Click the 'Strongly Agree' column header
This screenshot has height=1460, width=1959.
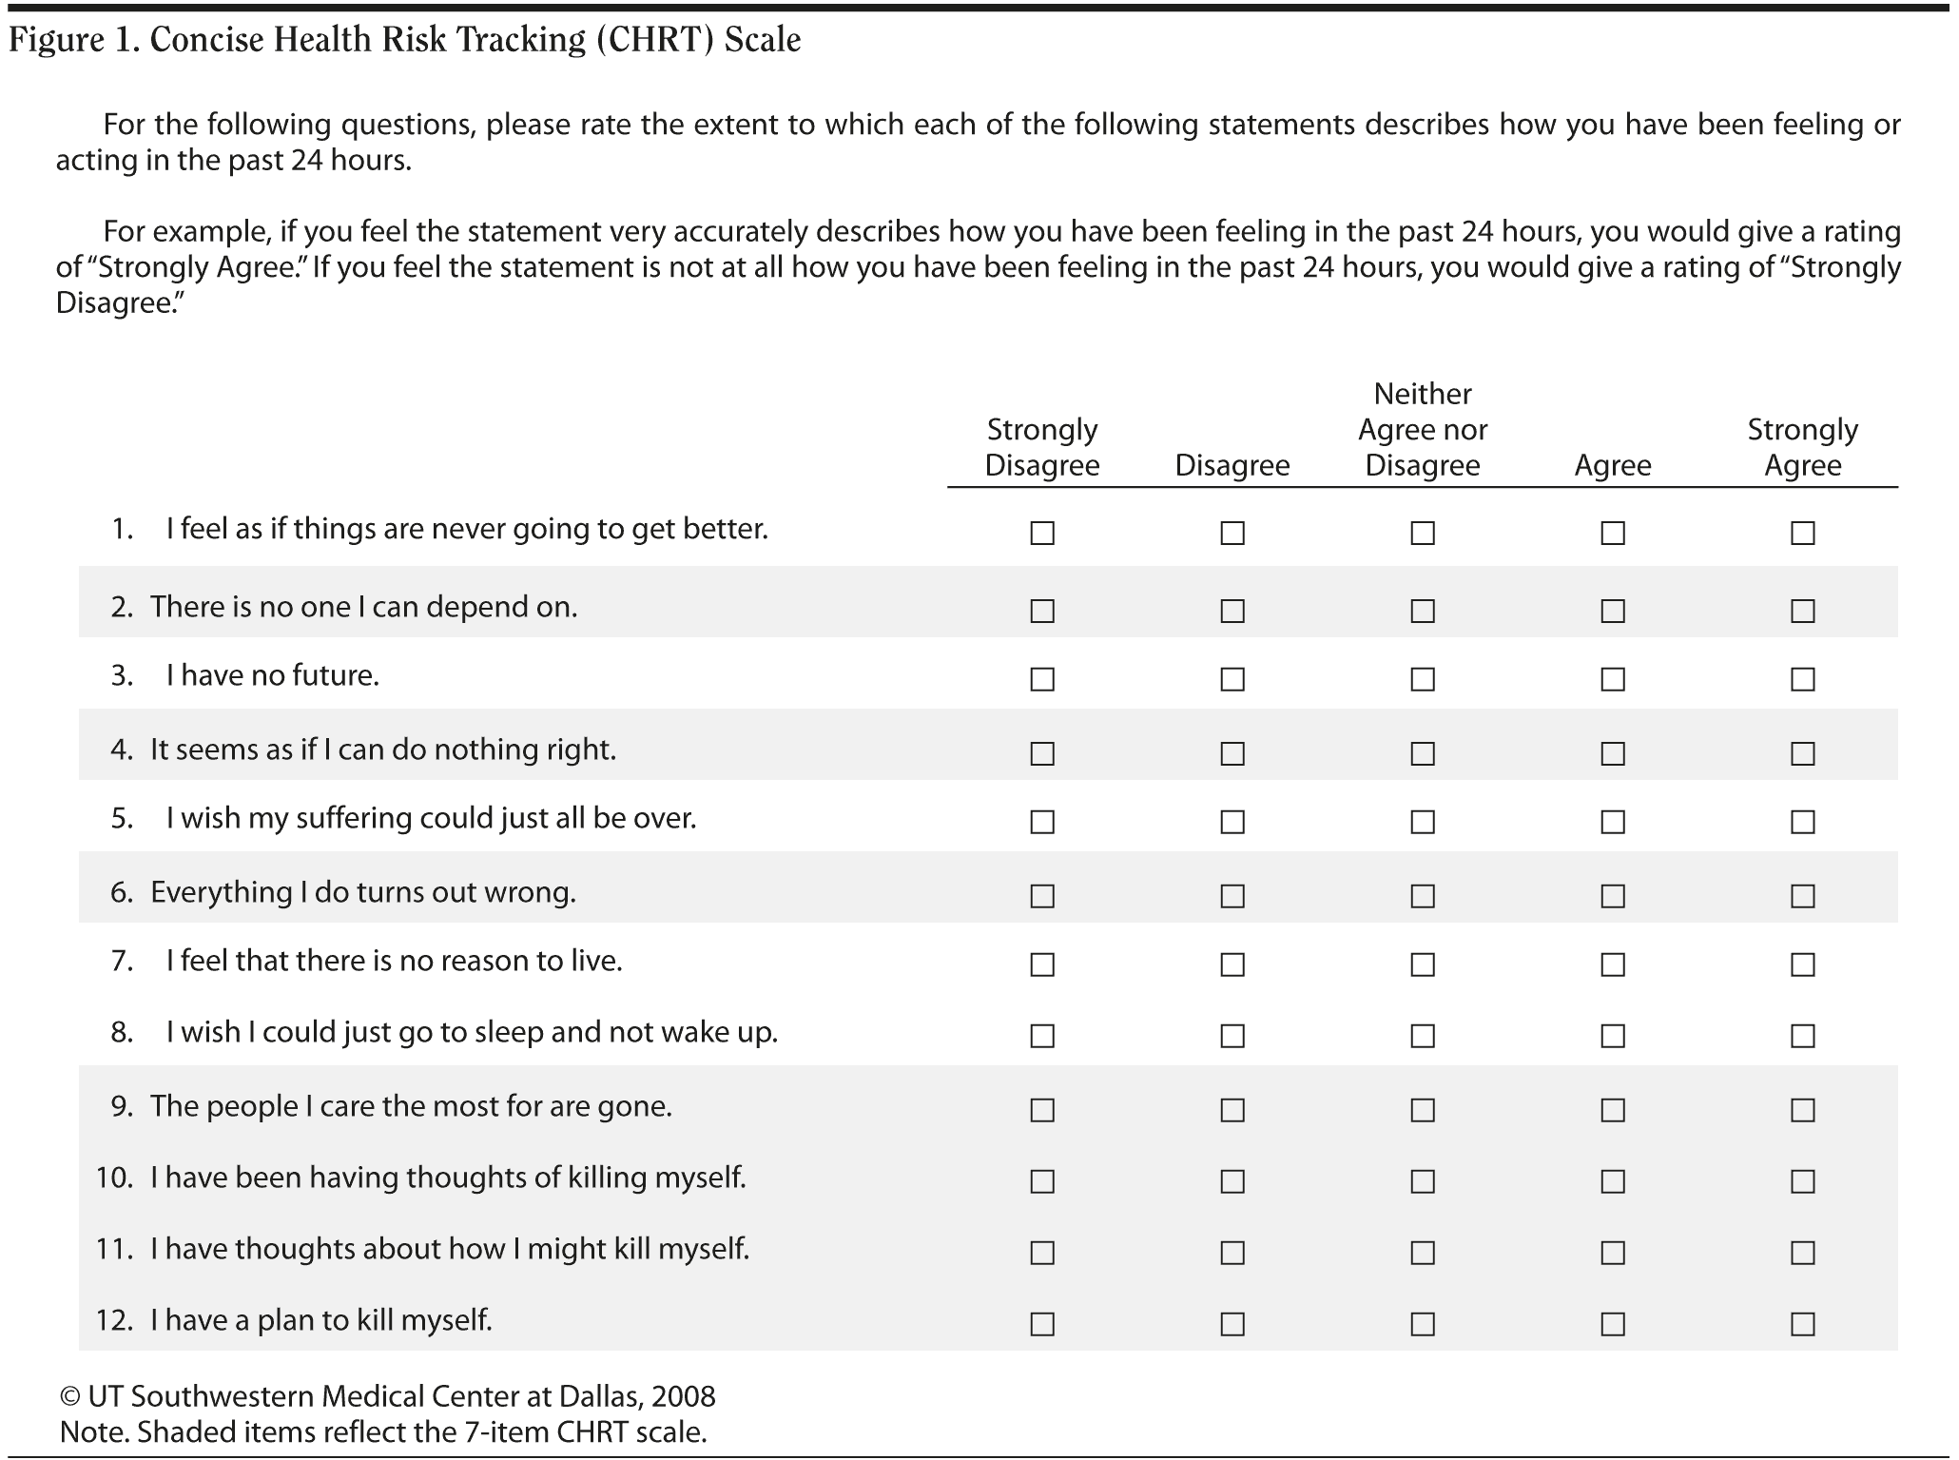[x=1802, y=447]
